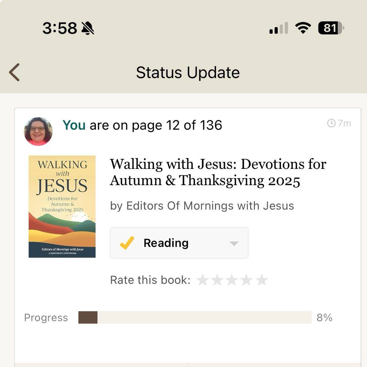Image resolution: width=367 pixels, height=367 pixels.
Task: Rate the book four stars
Action: click(x=247, y=280)
